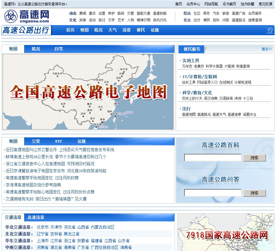Open the 智能交通 link in the header

pos(143,13)
